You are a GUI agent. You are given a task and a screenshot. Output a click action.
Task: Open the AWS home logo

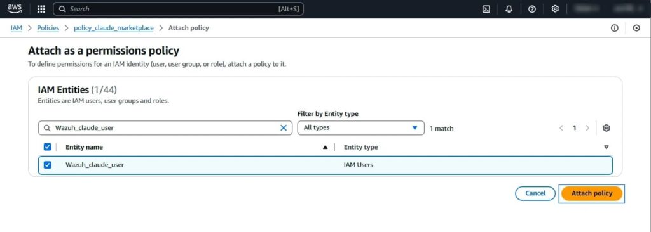point(15,9)
